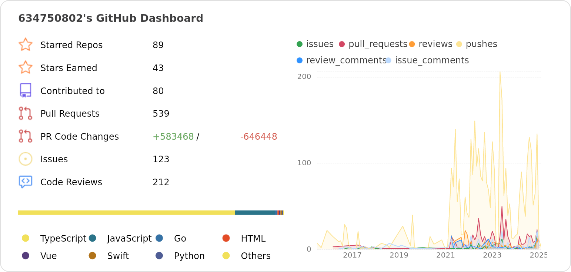
Task: Click the HTML language label
Action: 253,239
